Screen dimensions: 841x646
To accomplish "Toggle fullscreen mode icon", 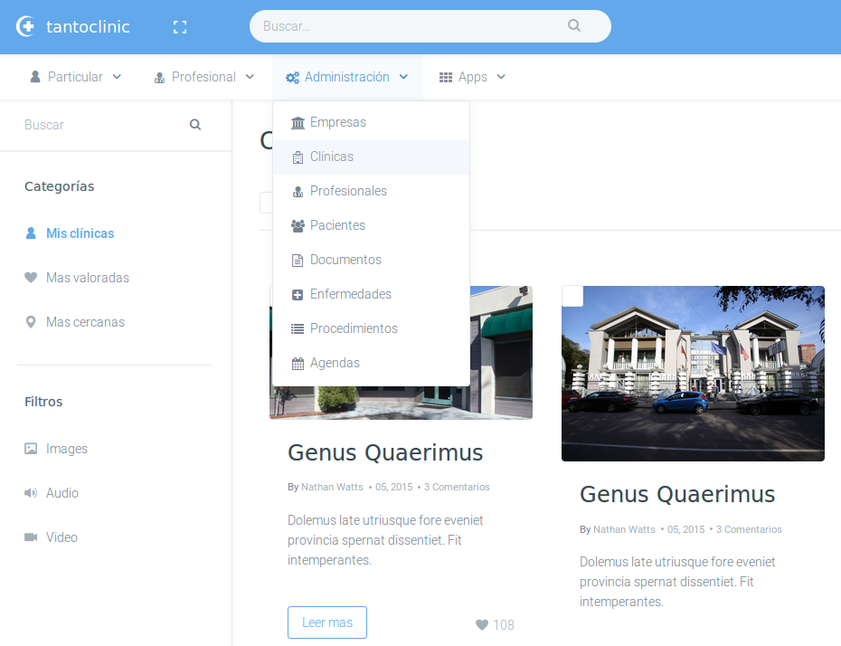I will [180, 27].
